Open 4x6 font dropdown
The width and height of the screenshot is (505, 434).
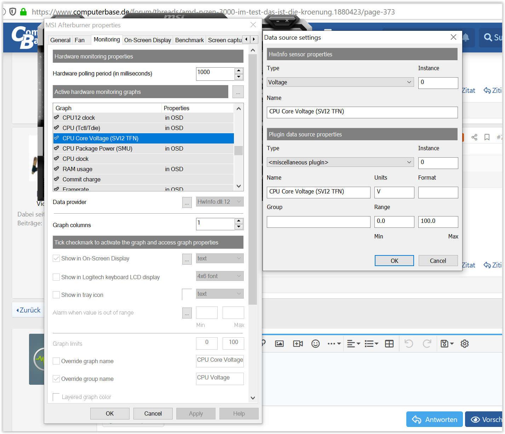[220, 276]
